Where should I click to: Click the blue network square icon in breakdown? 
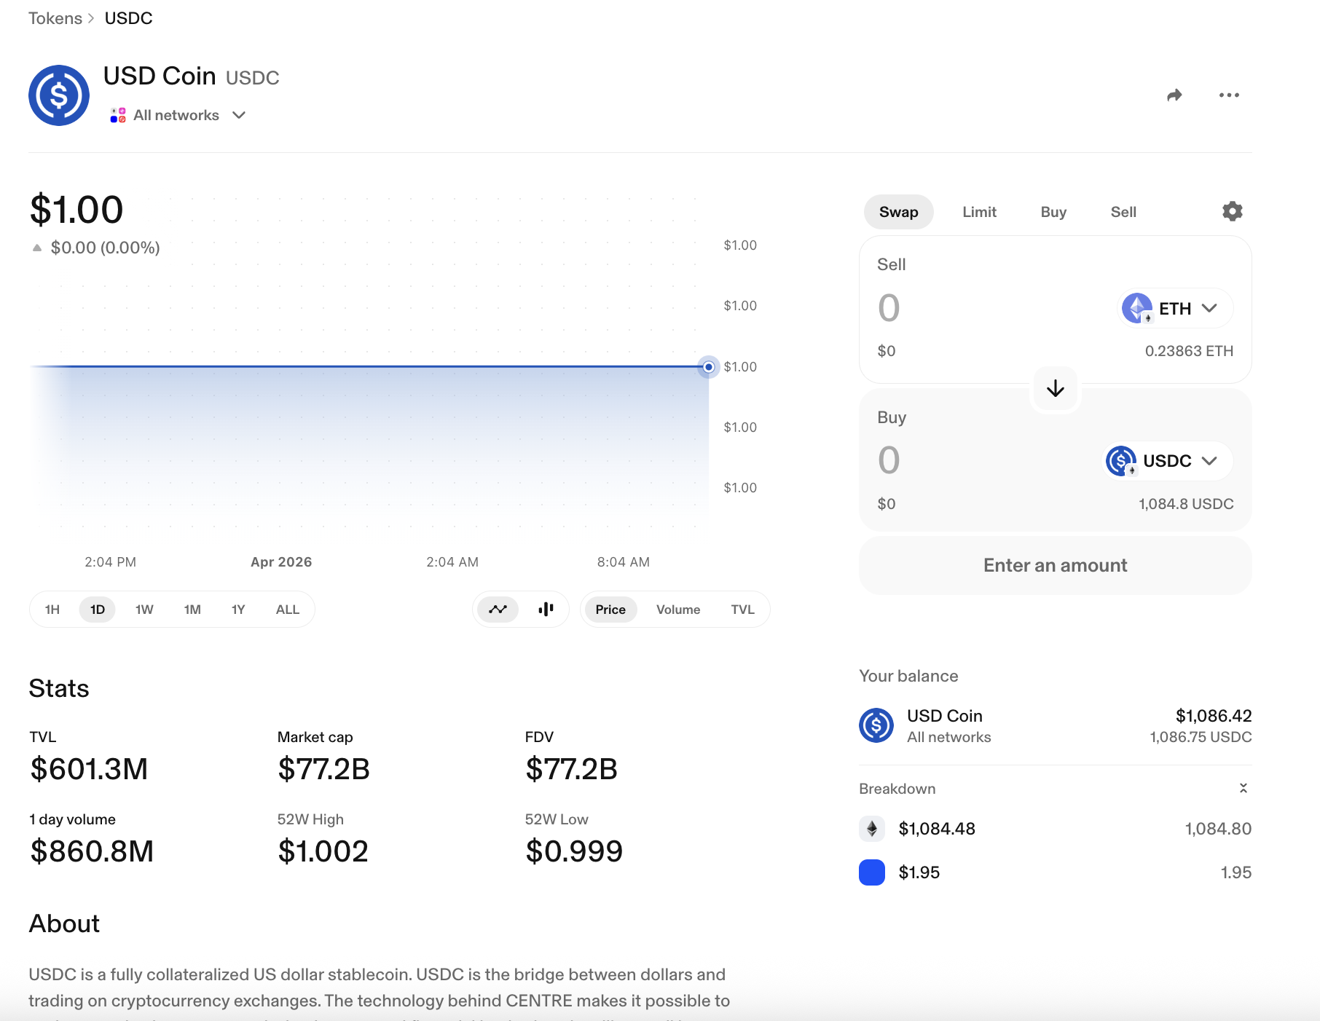pos(872,872)
